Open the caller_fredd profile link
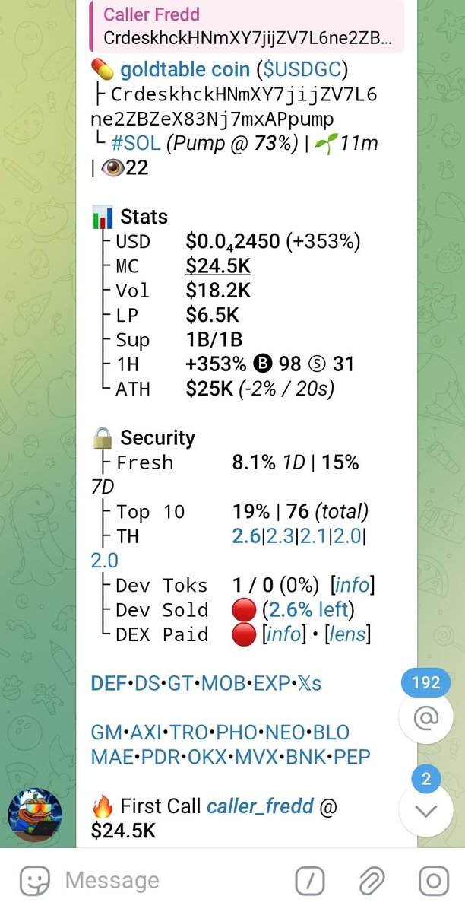Screen dimensions: 465x912 [260, 806]
